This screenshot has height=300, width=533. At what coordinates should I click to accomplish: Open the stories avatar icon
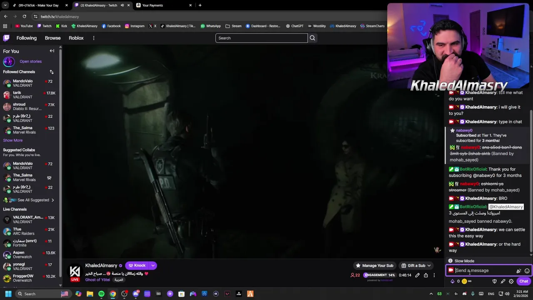[9, 62]
